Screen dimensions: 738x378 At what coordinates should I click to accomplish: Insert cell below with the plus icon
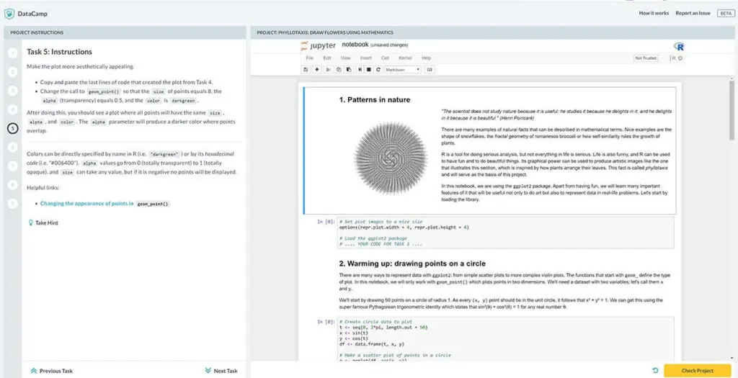[x=317, y=70]
